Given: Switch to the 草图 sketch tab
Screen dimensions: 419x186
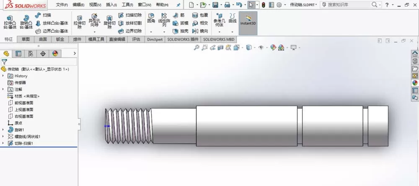Looking at the screenshot, I should [x=26, y=39].
